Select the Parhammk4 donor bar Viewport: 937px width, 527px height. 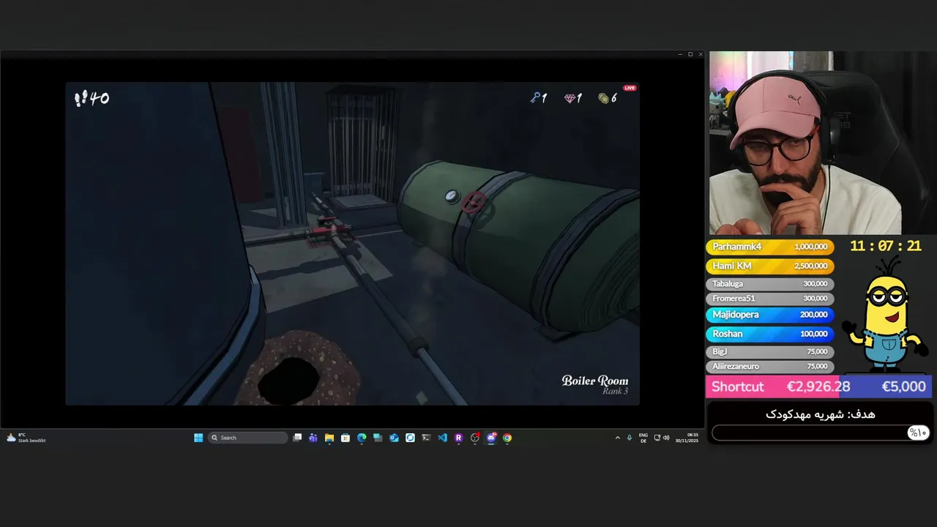(x=769, y=247)
